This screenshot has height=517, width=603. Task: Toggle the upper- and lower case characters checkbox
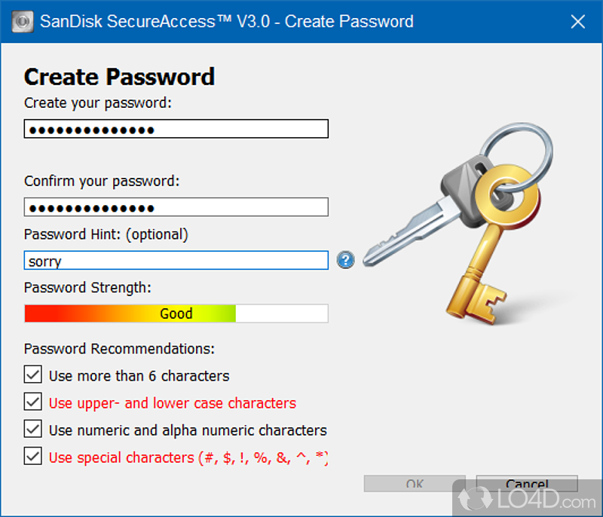click(x=33, y=402)
